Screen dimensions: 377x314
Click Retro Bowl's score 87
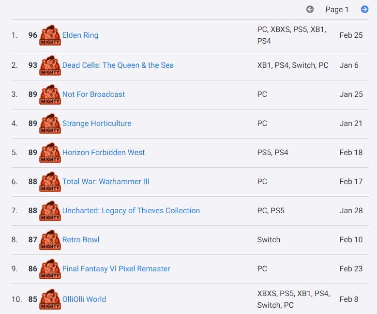click(33, 240)
